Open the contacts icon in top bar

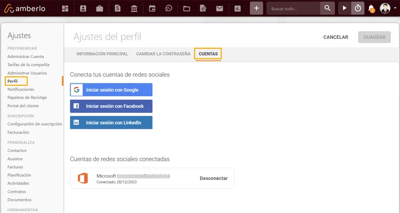[x=83, y=8]
